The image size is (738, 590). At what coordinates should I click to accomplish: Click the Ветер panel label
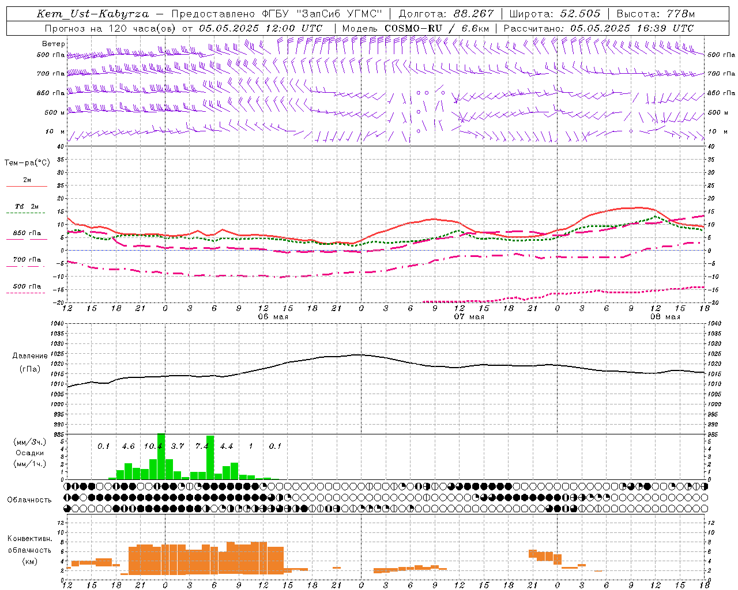tap(54, 44)
